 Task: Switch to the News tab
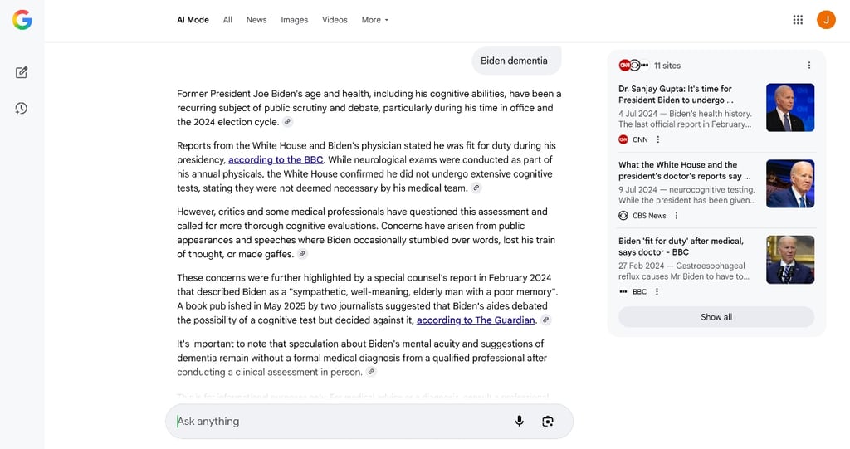coord(256,20)
